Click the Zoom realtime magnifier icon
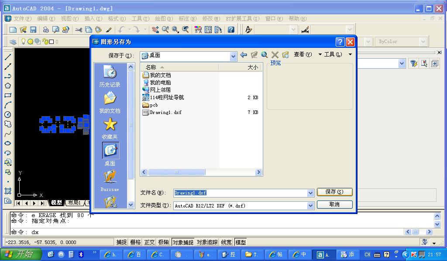 (x=165, y=30)
